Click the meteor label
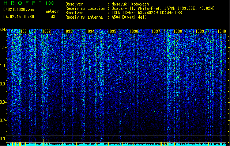The height and width of the screenshot is (146, 230). click(x=52, y=11)
